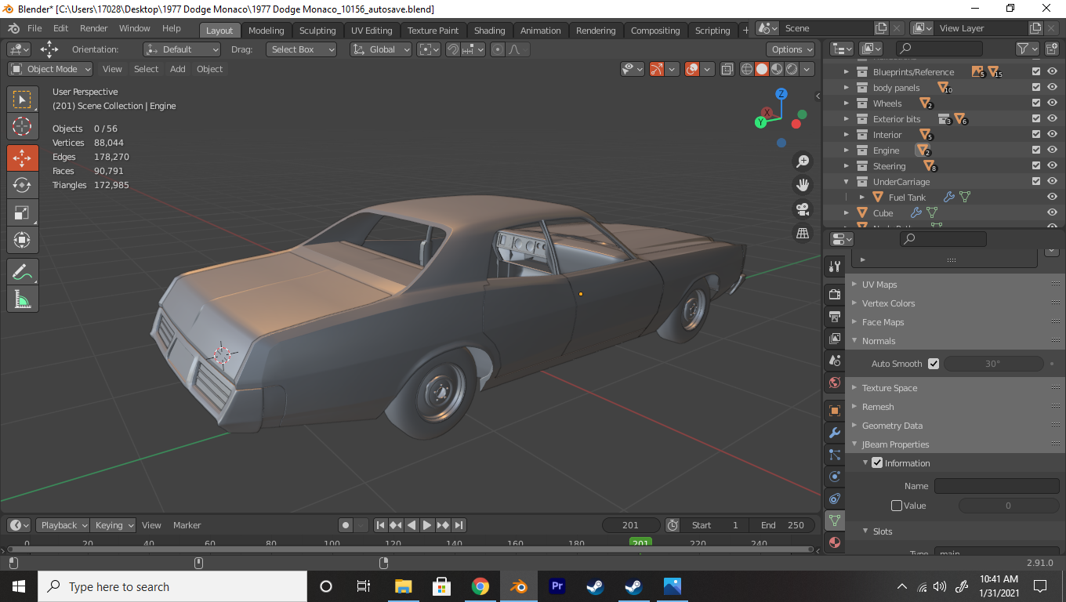Switch to wireframe viewport shading
The width and height of the screenshot is (1066, 602).
point(747,69)
